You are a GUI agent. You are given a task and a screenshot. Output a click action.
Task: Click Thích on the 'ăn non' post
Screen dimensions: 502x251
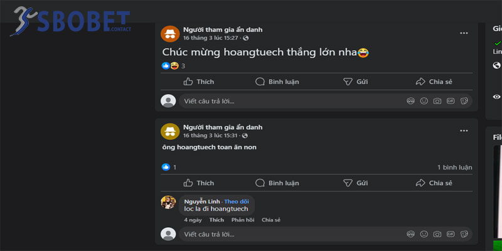tap(198, 183)
